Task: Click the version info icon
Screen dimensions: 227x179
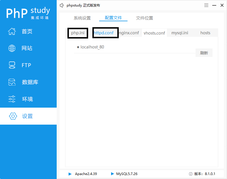Action: pos(191,174)
